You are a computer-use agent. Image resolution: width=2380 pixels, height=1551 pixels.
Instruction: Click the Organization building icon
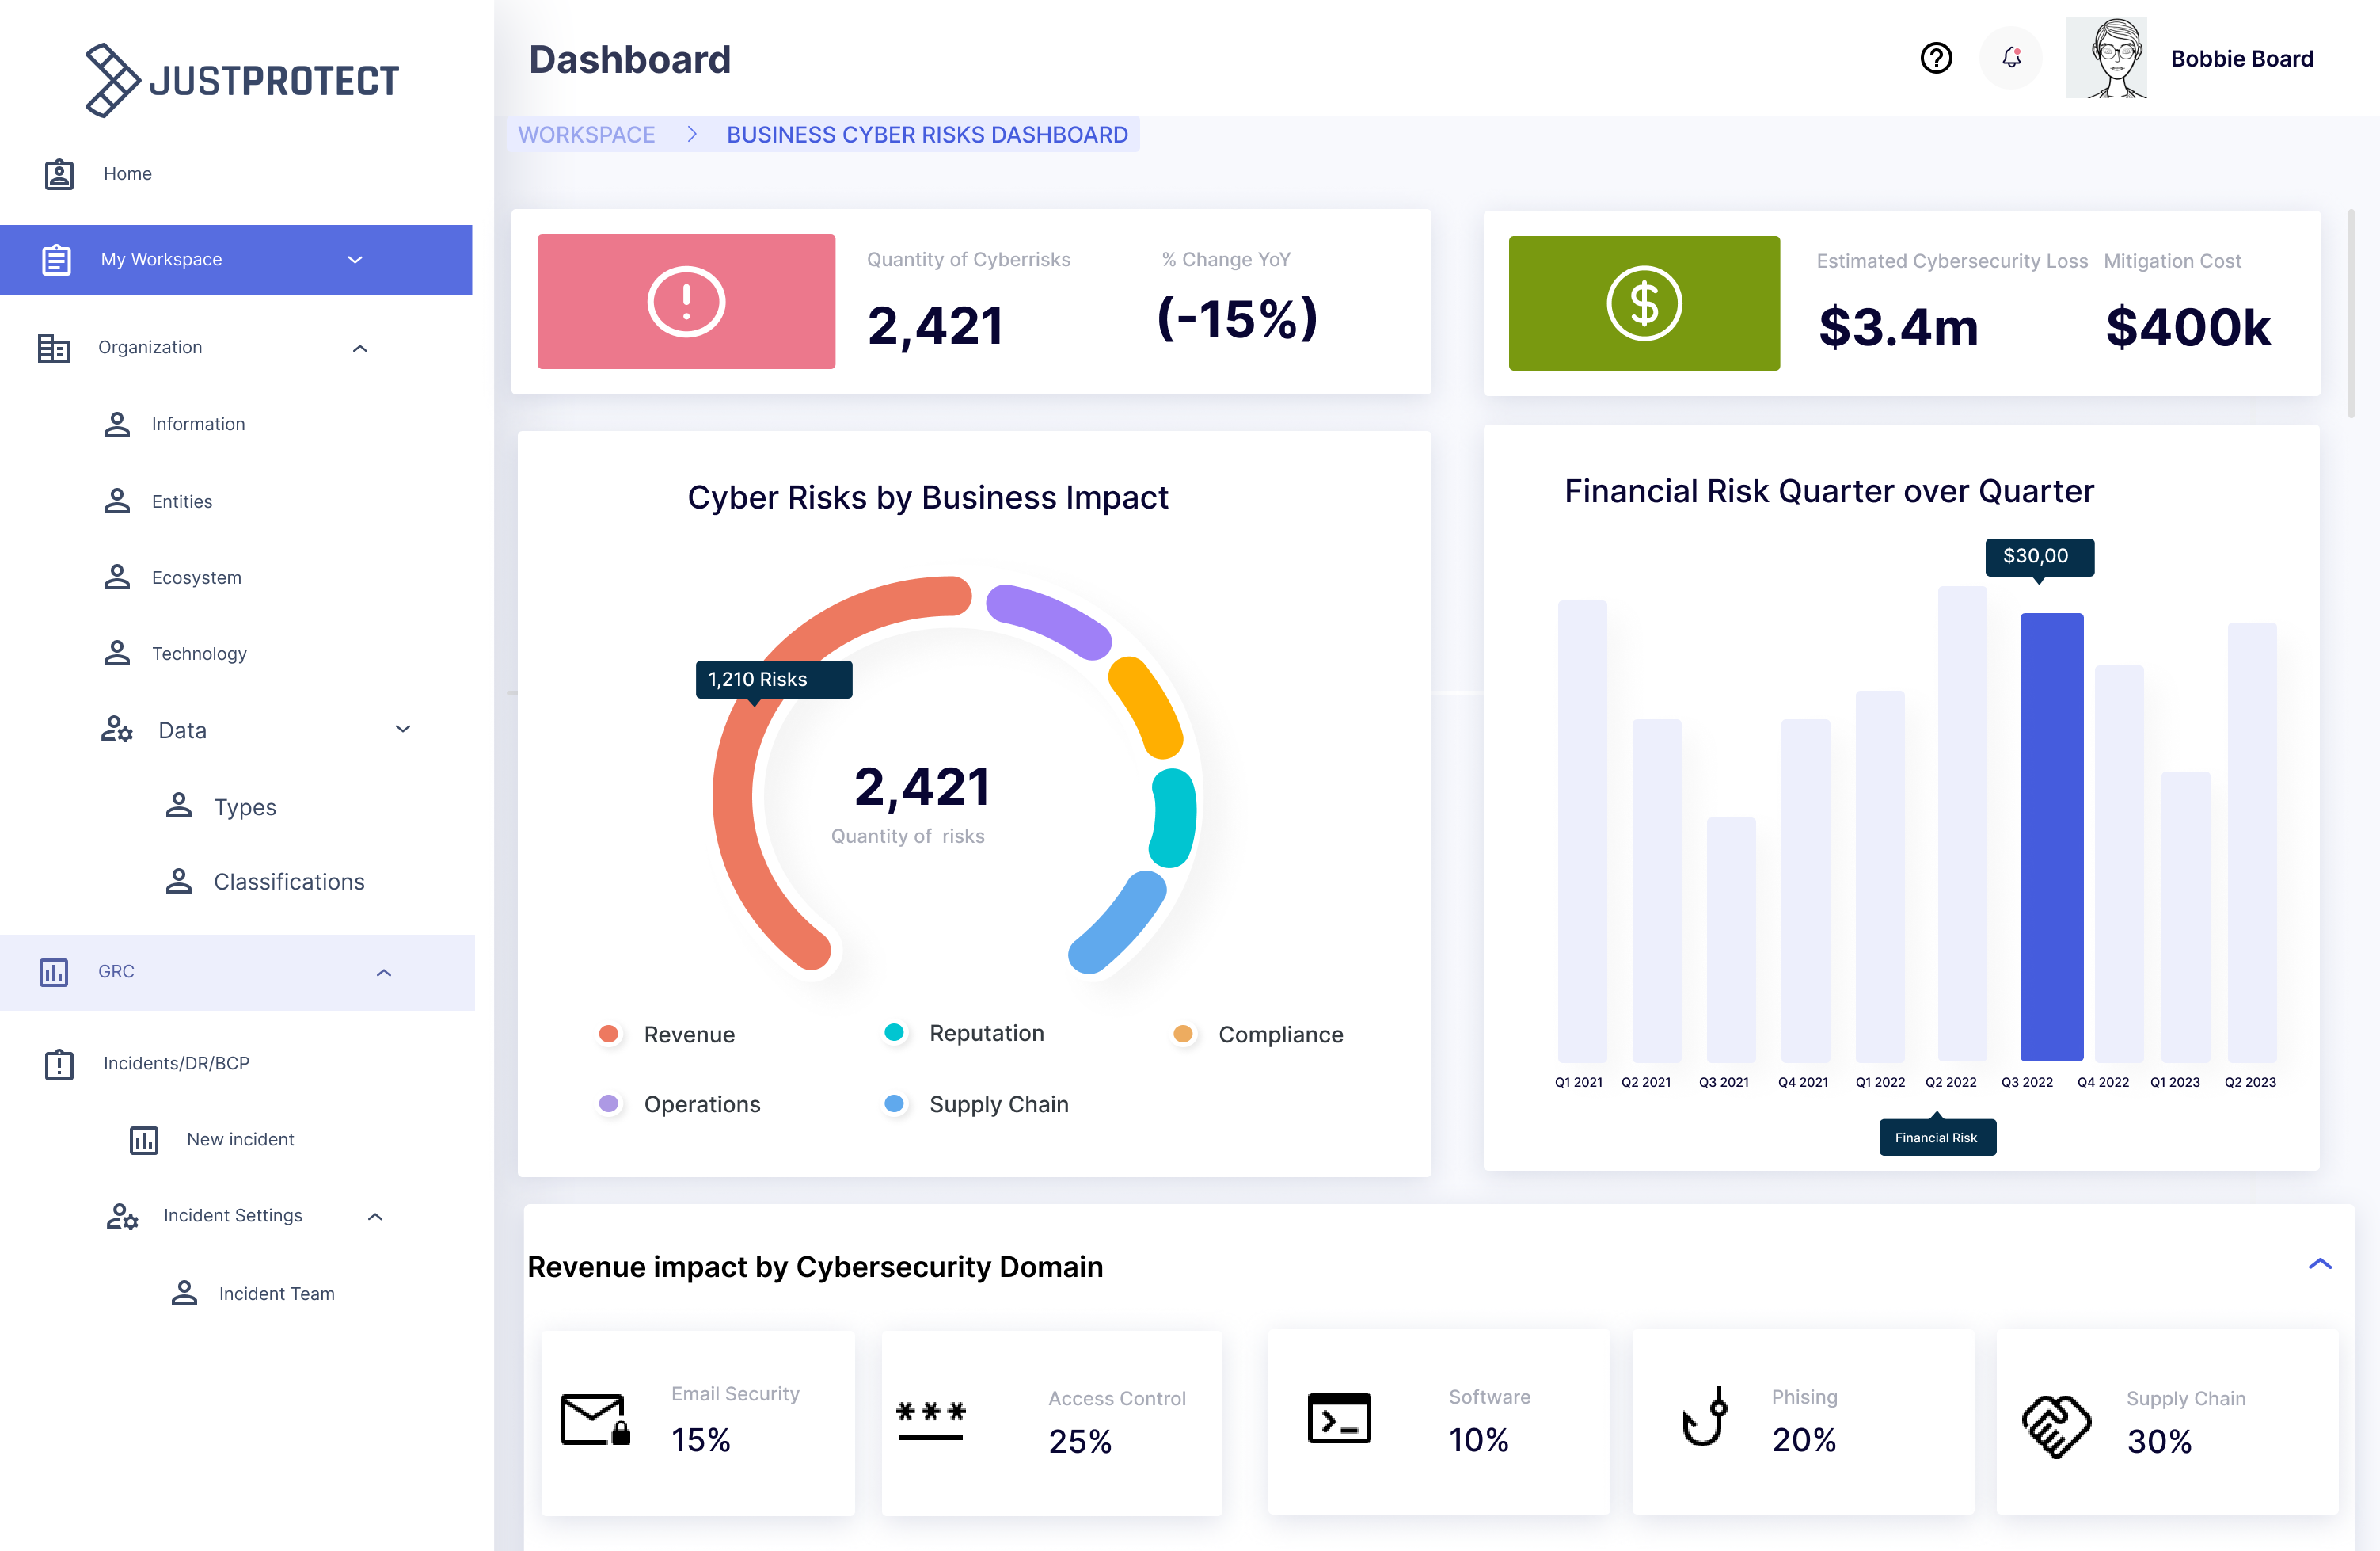[53, 348]
